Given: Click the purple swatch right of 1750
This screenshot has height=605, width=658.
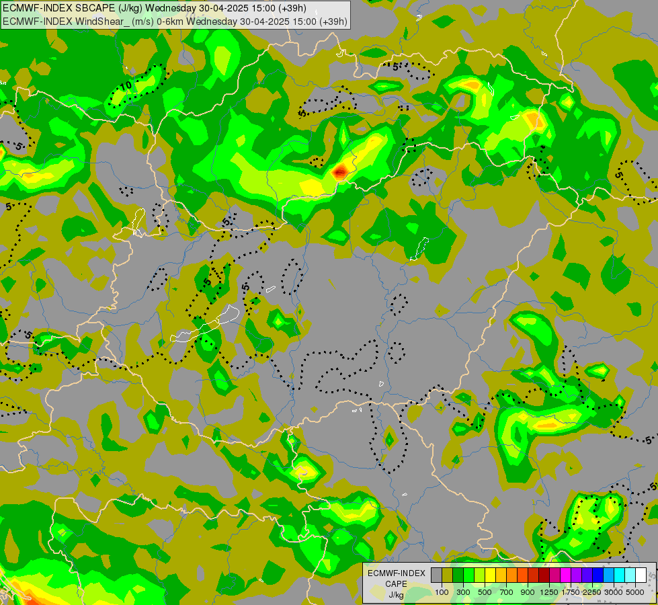Looking at the screenshot, I should pyautogui.click(x=577, y=575).
